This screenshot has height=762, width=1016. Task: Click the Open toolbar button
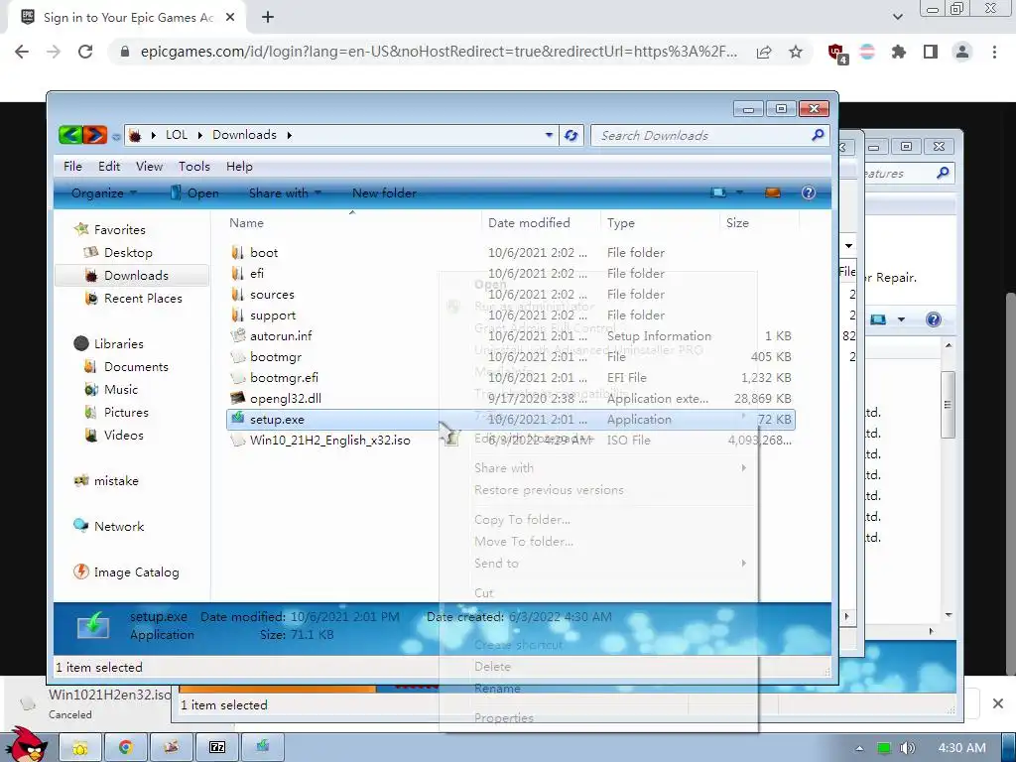[194, 192]
